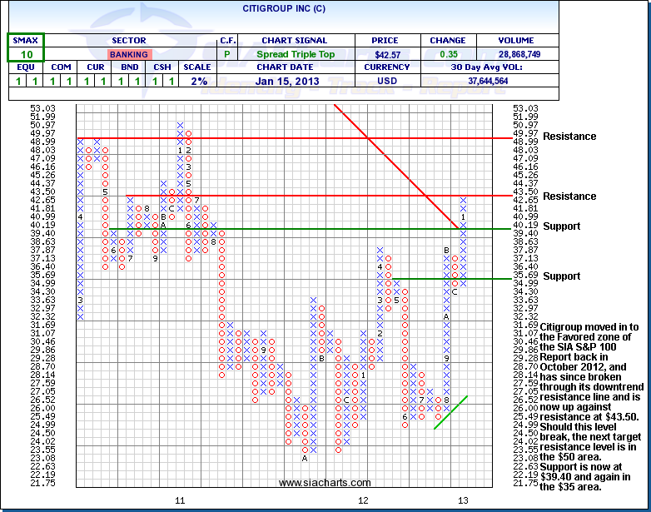Screen dimensions: 651x512
Task: Change the 2% scale value
Action: tap(196, 81)
